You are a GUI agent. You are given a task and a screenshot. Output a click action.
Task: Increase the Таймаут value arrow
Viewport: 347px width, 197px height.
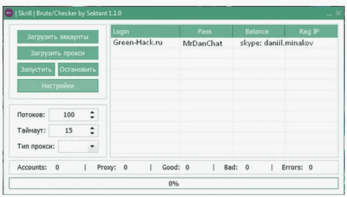click(92, 128)
